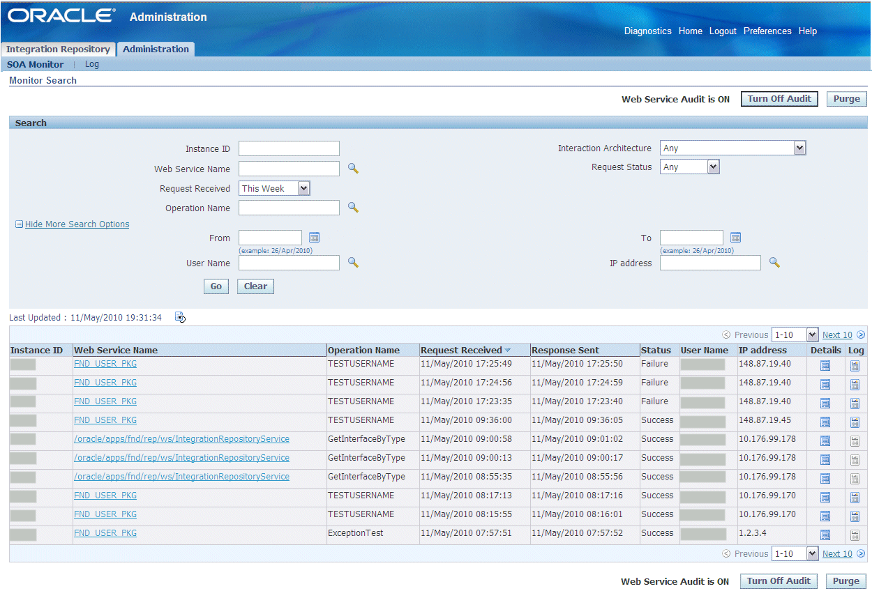Click top Next arrow icon in pagination
The width and height of the screenshot is (872, 591).
[861, 335]
